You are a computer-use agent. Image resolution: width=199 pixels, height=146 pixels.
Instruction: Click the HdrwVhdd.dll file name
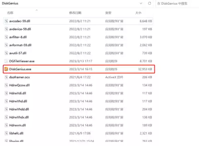click(19, 109)
